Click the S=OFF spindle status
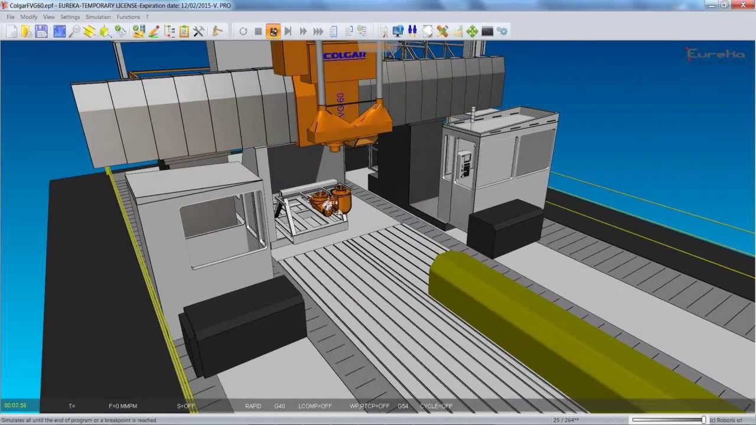The height and width of the screenshot is (425, 756). tap(185, 406)
